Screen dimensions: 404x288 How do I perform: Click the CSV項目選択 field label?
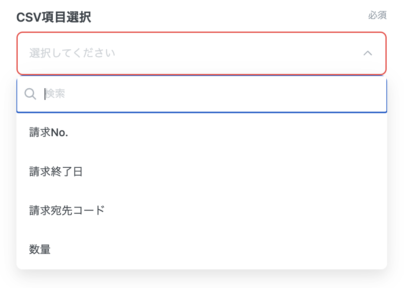[54, 17]
